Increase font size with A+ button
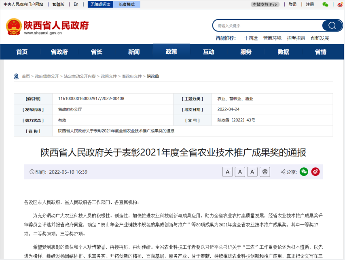The height and width of the screenshot is (260, 345). 228,172
